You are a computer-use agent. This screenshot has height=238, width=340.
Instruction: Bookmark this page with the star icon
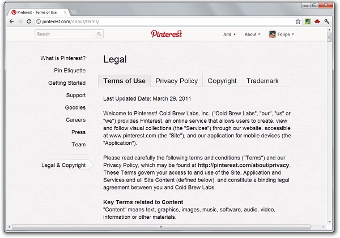pyautogui.click(x=297, y=21)
